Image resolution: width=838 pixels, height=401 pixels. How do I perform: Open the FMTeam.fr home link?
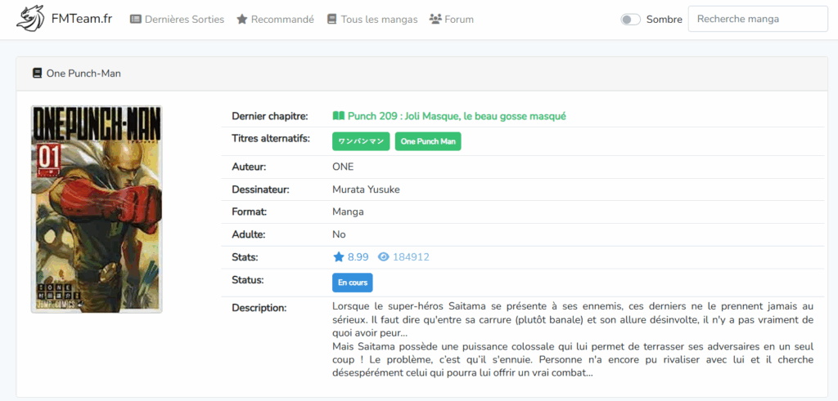pos(82,19)
